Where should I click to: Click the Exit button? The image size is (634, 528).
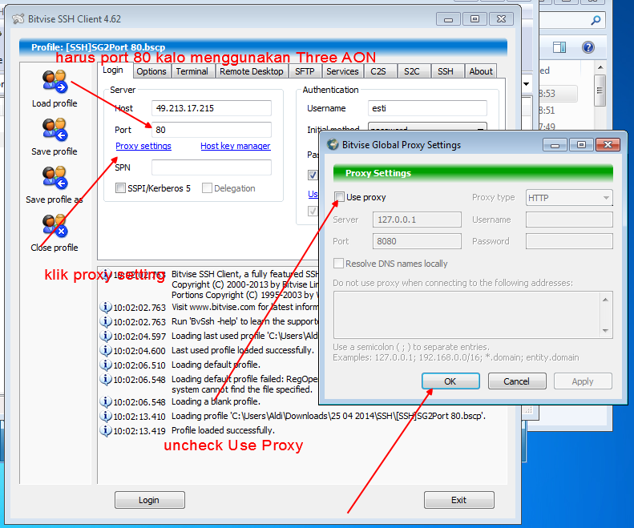point(459,500)
